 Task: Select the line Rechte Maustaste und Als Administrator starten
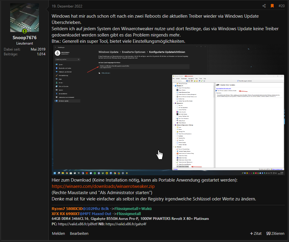pyautogui.click(x=102, y=193)
